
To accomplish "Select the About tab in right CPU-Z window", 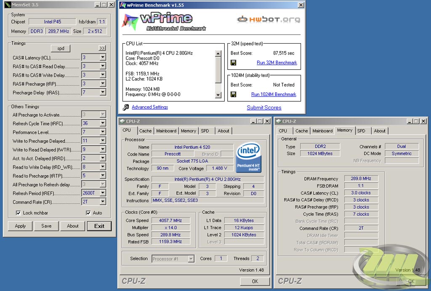I will pyautogui.click(x=380, y=131).
